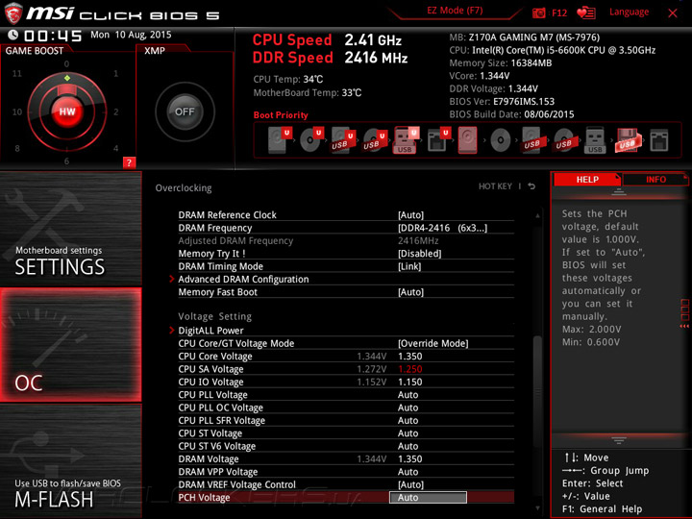The image size is (692, 519).
Task: Open the DRAM Reference Clock [Auto] dropdown
Action: click(411, 215)
